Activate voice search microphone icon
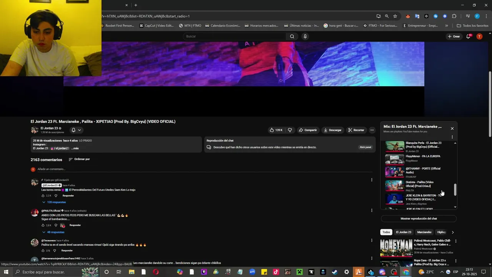492x277 pixels. [x=305, y=37]
